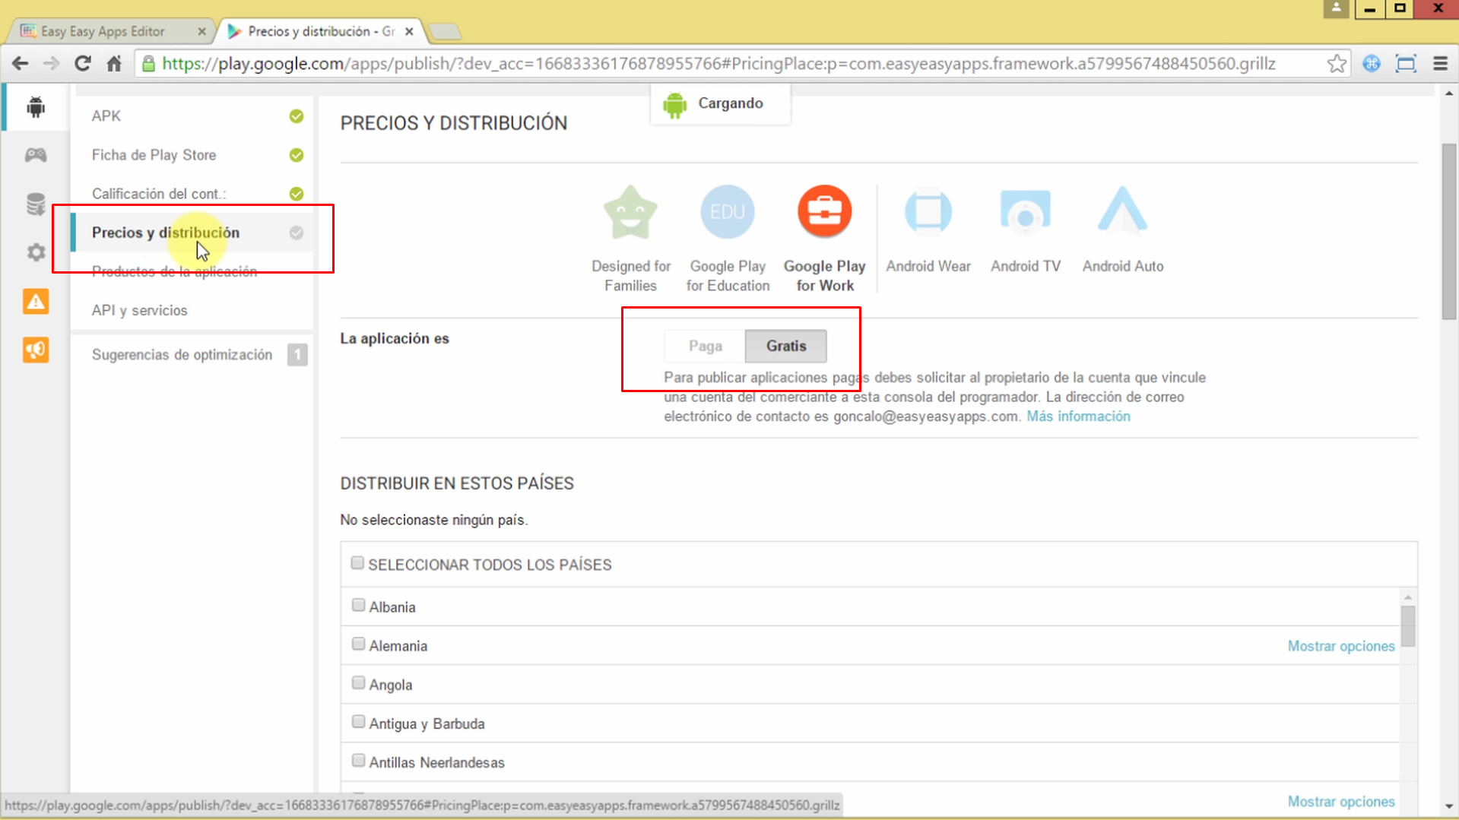Enable the Alemania checkbox
This screenshot has height=820, width=1459.
coord(357,643)
